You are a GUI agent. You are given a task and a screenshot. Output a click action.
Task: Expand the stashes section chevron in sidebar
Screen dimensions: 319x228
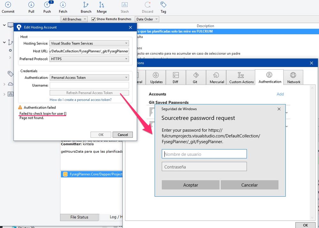click(x=4, y=94)
